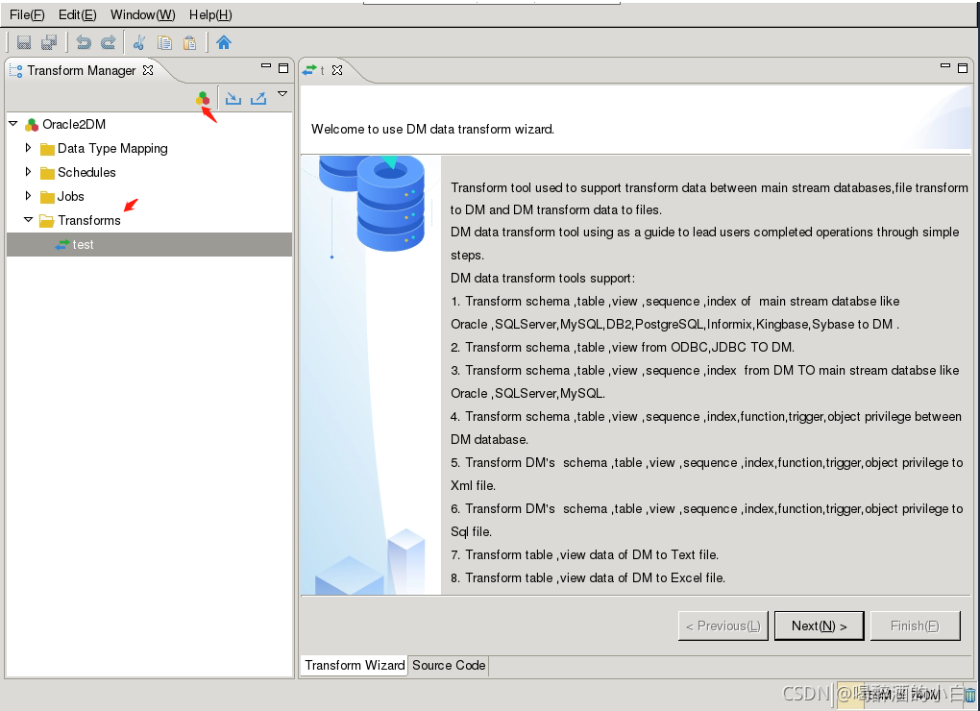Expand the Jobs folder
Viewport: 980px width, 711px height.
pos(28,196)
